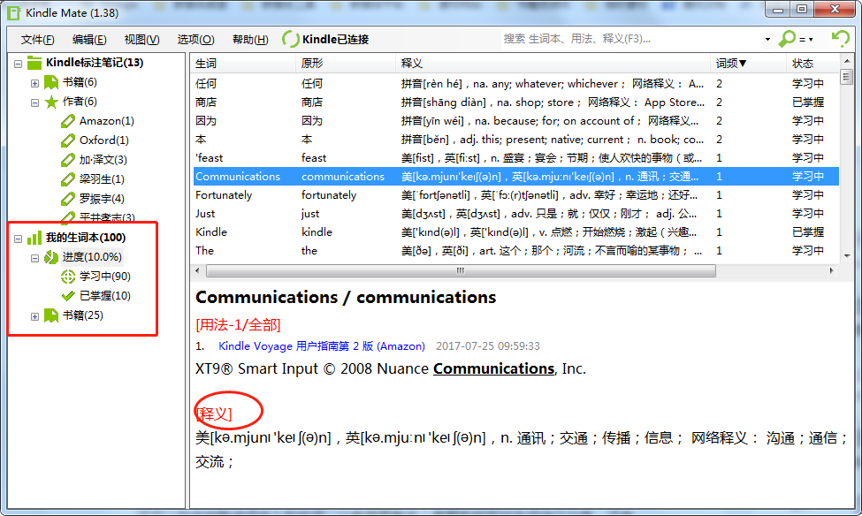Image resolution: width=862 pixels, height=516 pixels.
Task: Expand the 书籍(6) tree node
Action: pyautogui.click(x=34, y=84)
